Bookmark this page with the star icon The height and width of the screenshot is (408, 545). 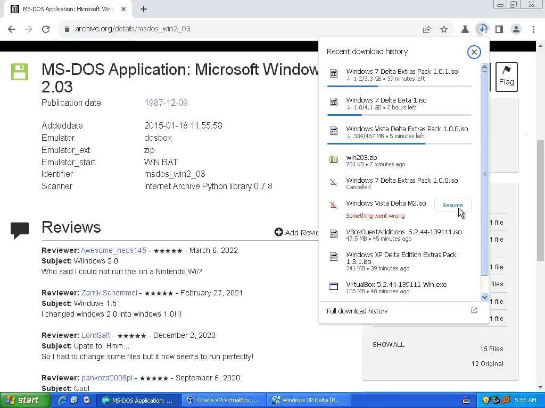pyautogui.click(x=444, y=30)
